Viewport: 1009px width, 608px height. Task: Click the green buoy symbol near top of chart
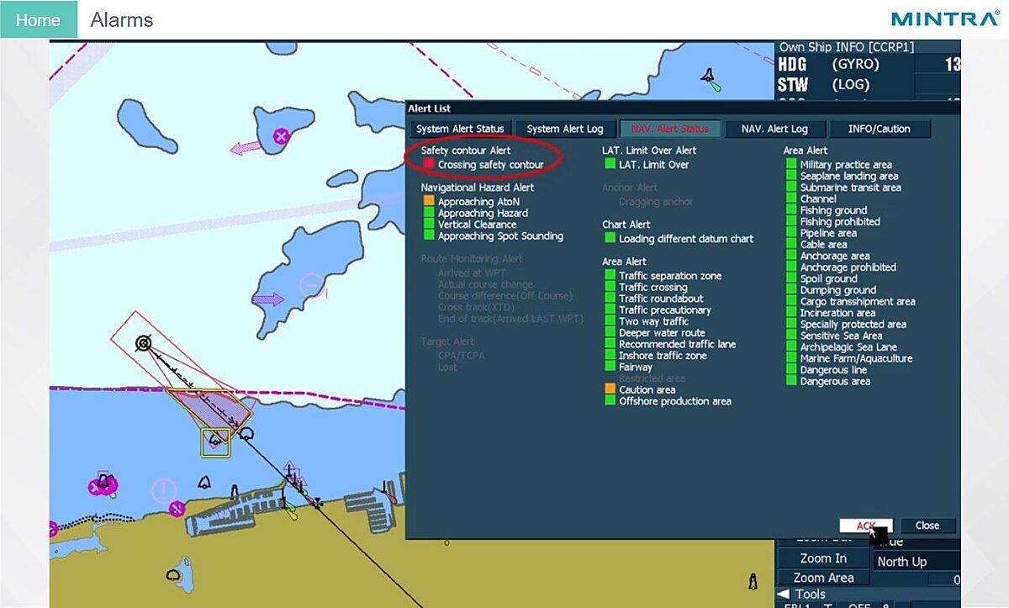tap(711, 81)
